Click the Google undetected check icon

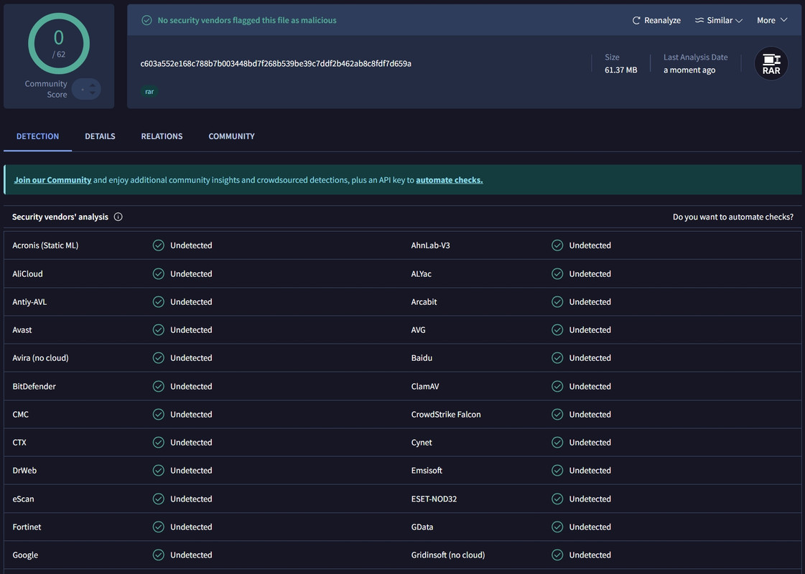click(x=159, y=555)
